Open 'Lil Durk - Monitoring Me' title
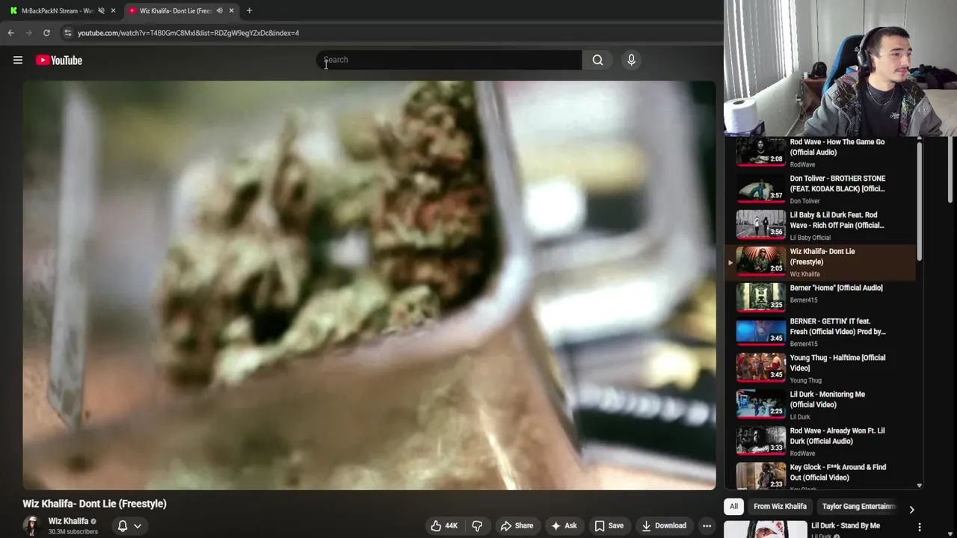Screen dimensions: 957x538 (828, 400)
